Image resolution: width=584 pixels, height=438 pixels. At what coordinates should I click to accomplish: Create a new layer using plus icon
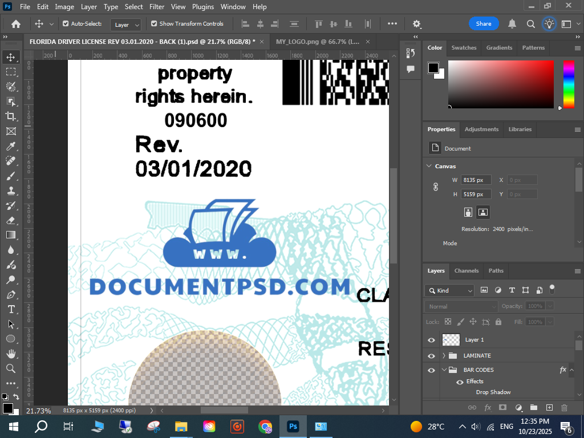tap(549, 408)
